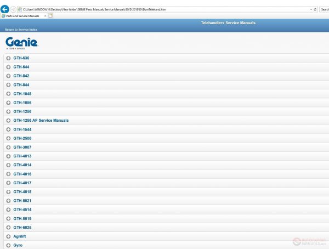This screenshot has width=329, height=249.
Task: Click the plus icon beside GTH-2506
Action: coord(8,138)
